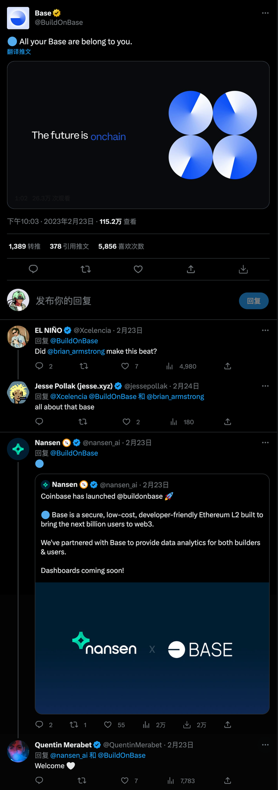This screenshot has width=278, height=790.
Task: View the 378 引用推文 quote tweets
Action: click(x=69, y=246)
